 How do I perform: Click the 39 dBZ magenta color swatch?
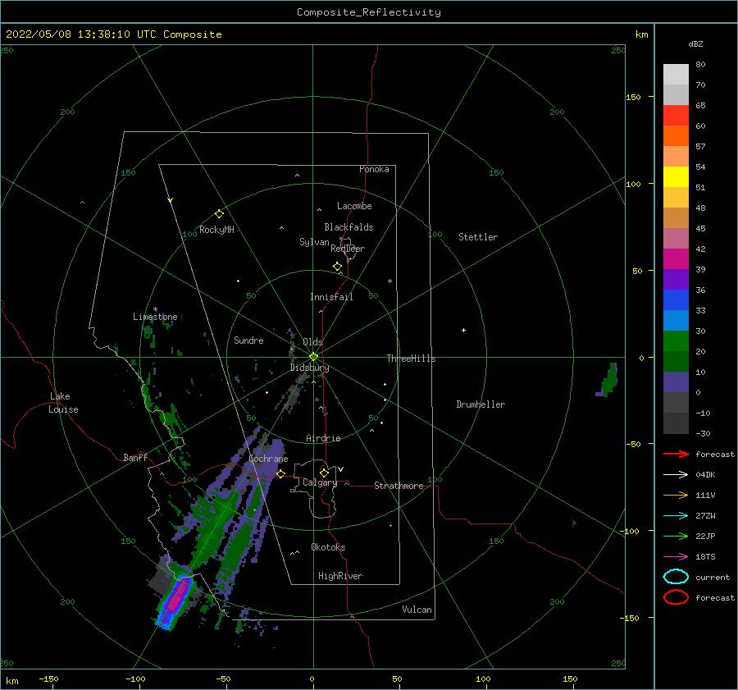[x=676, y=259]
